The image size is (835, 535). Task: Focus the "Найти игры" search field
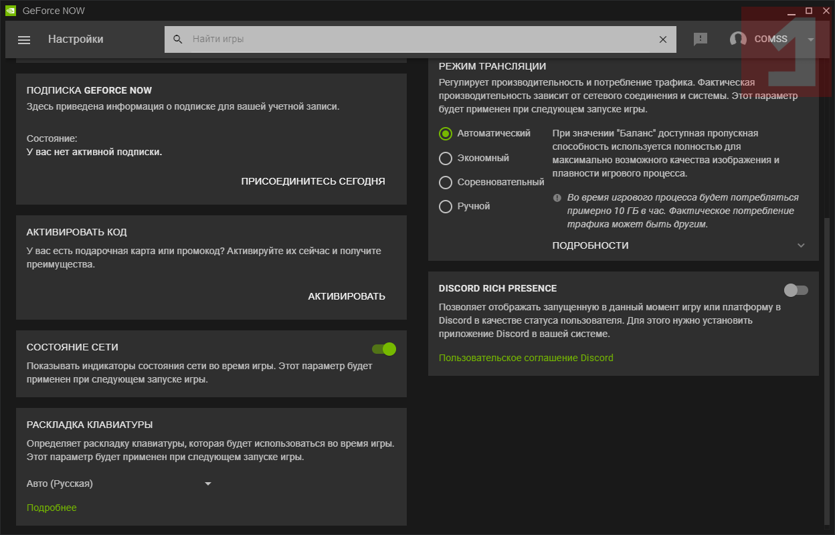pyautogui.click(x=420, y=39)
